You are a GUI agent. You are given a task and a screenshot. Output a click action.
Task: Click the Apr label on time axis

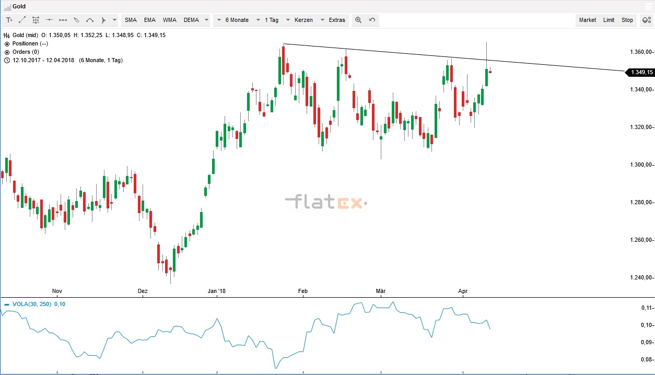pyautogui.click(x=463, y=291)
